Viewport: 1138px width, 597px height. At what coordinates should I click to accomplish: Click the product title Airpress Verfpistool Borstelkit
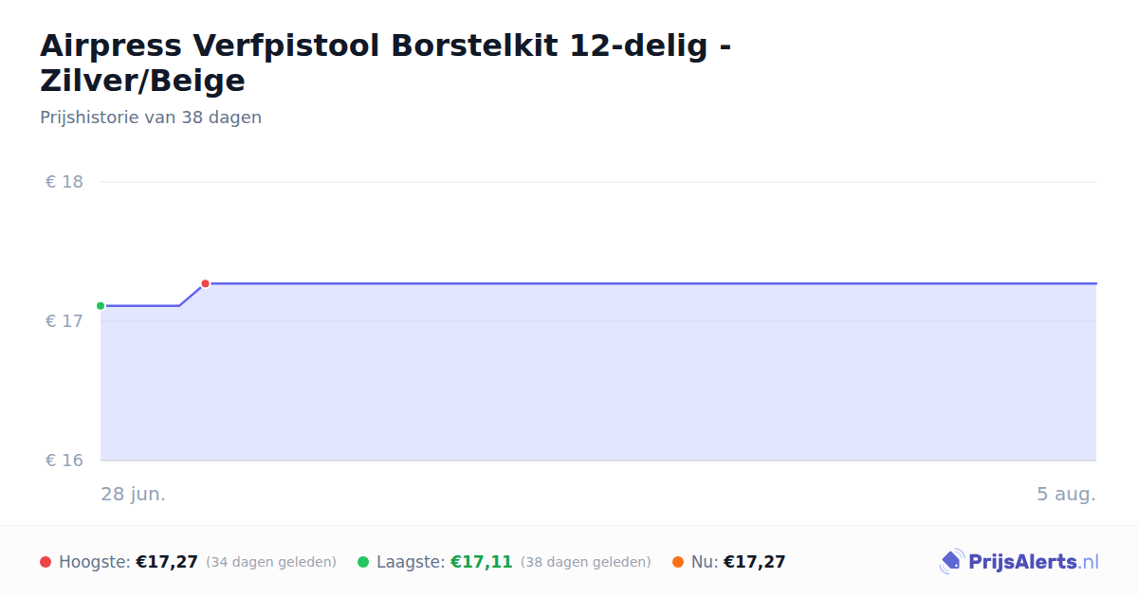point(385,63)
